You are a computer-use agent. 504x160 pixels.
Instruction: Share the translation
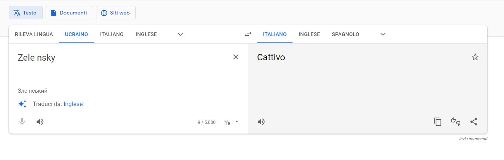pos(473,122)
